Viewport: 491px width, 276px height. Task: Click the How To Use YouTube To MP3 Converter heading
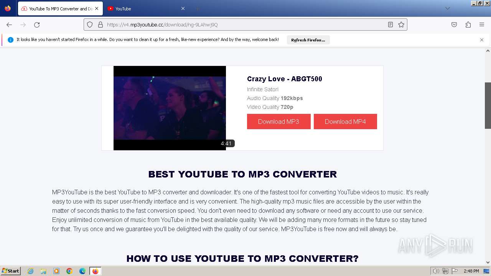tap(242, 258)
